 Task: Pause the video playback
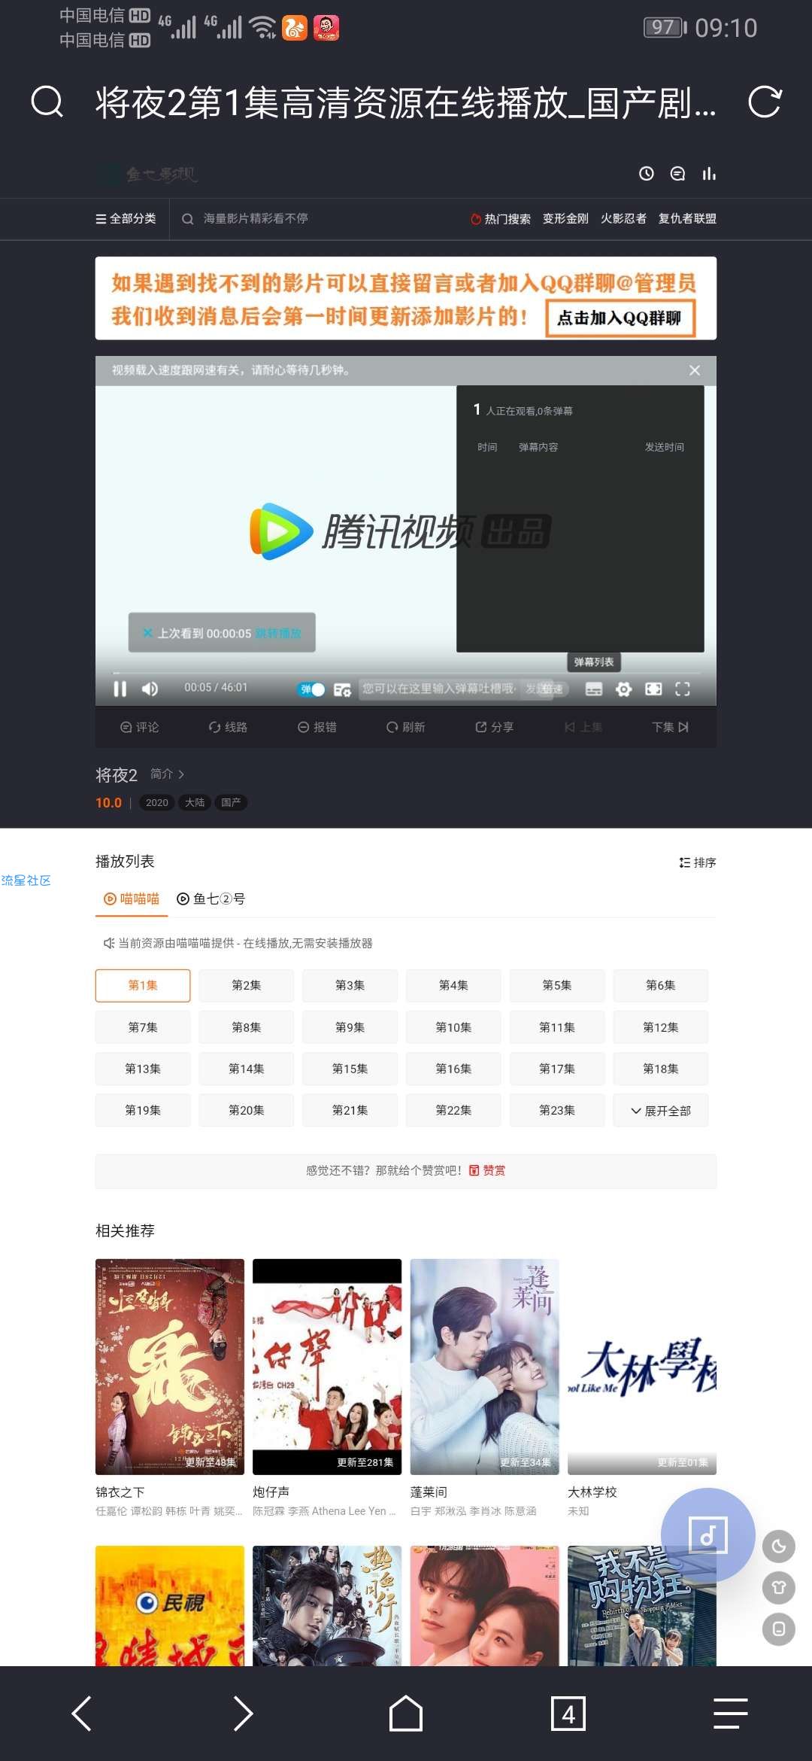tap(120, 689)
